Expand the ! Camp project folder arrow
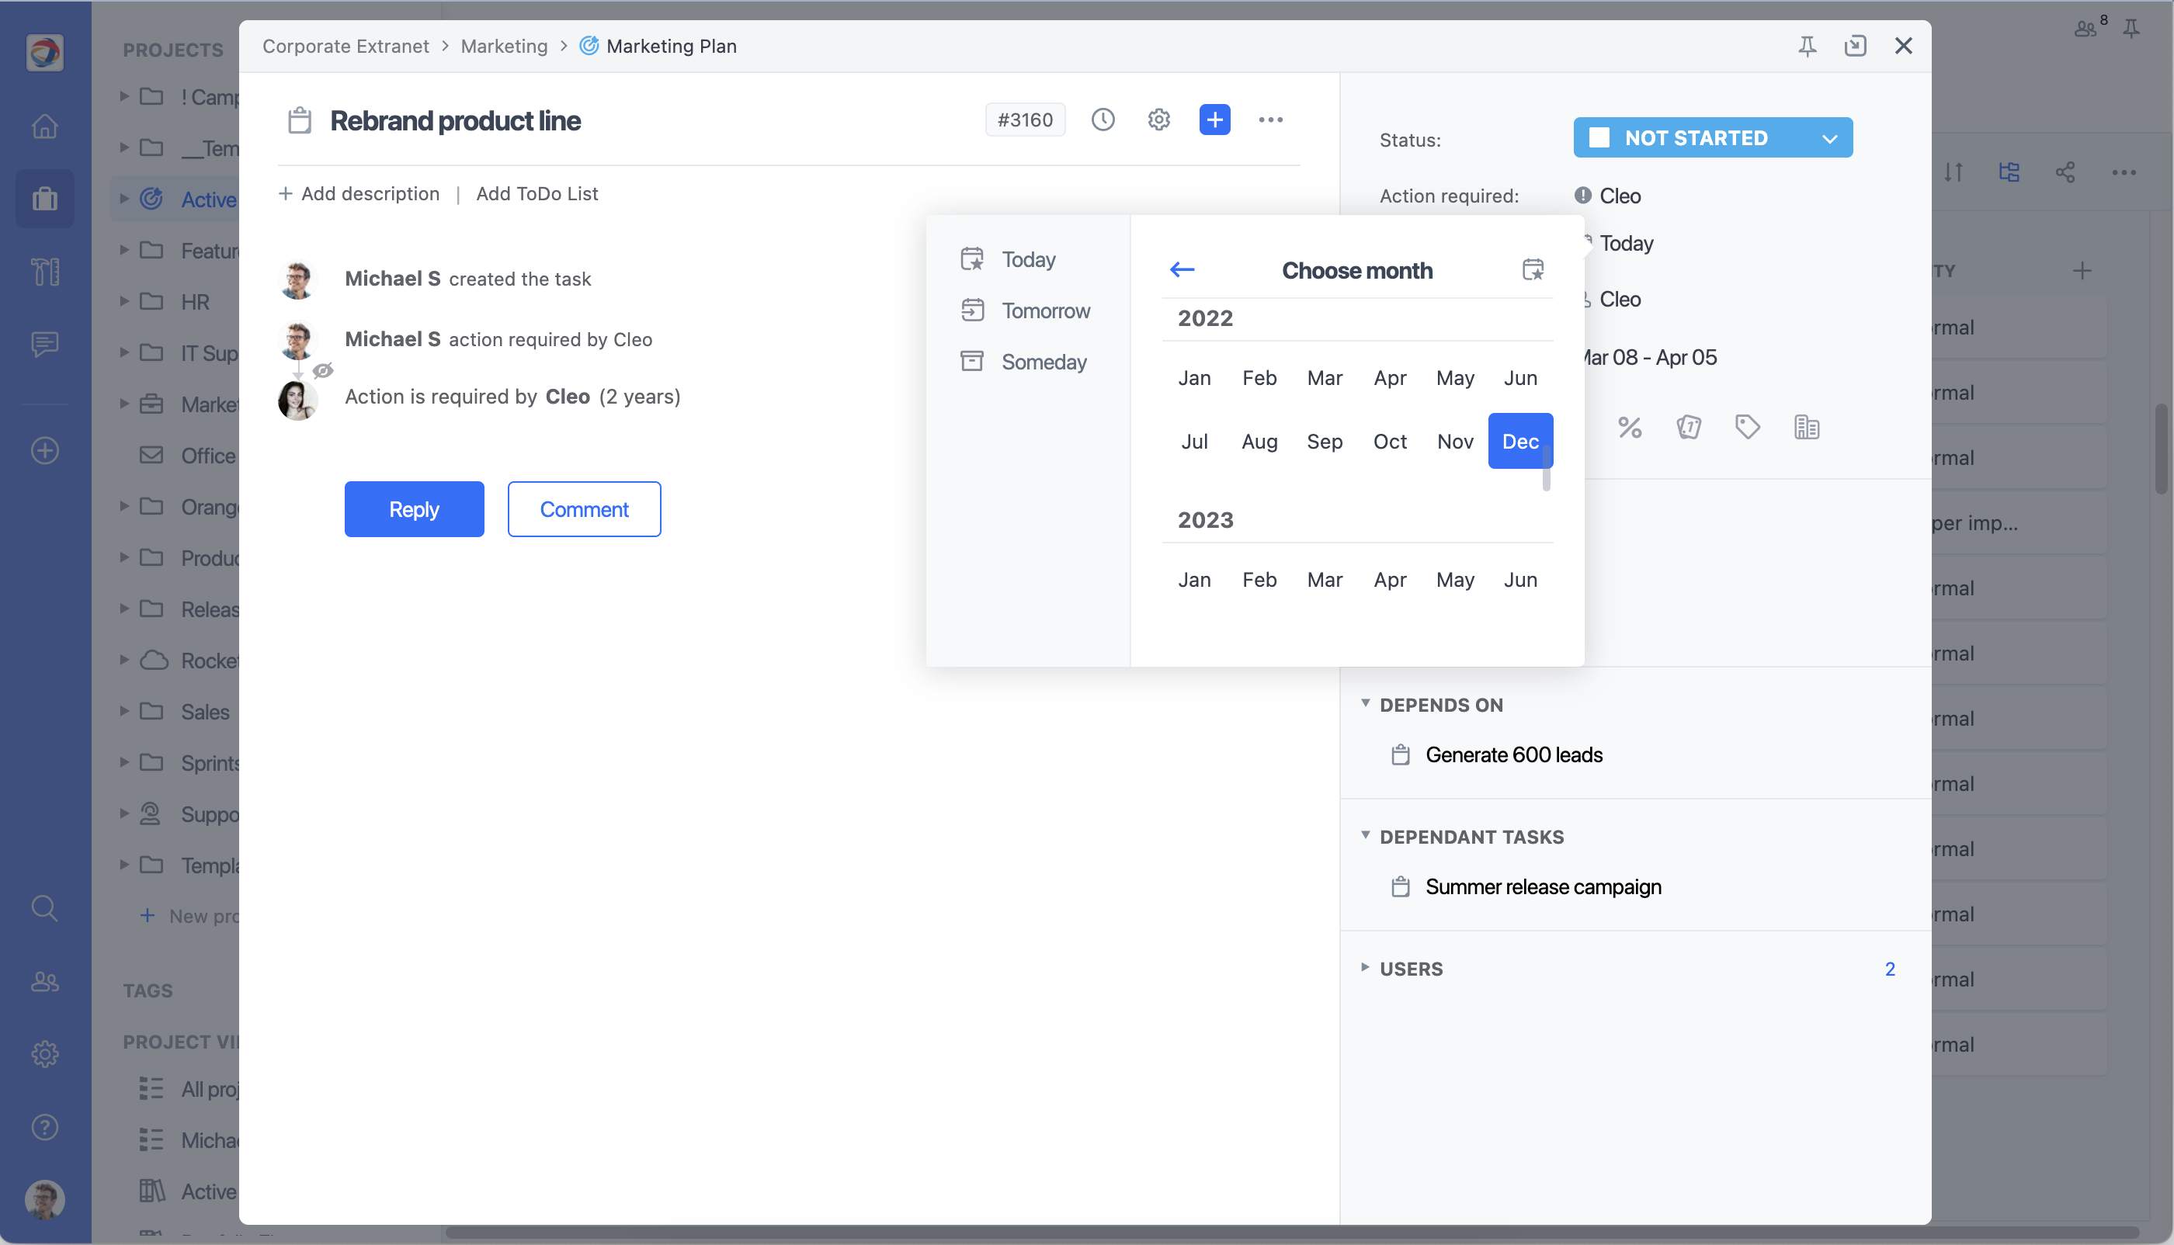2174x1245 pixels. point(124,95)
